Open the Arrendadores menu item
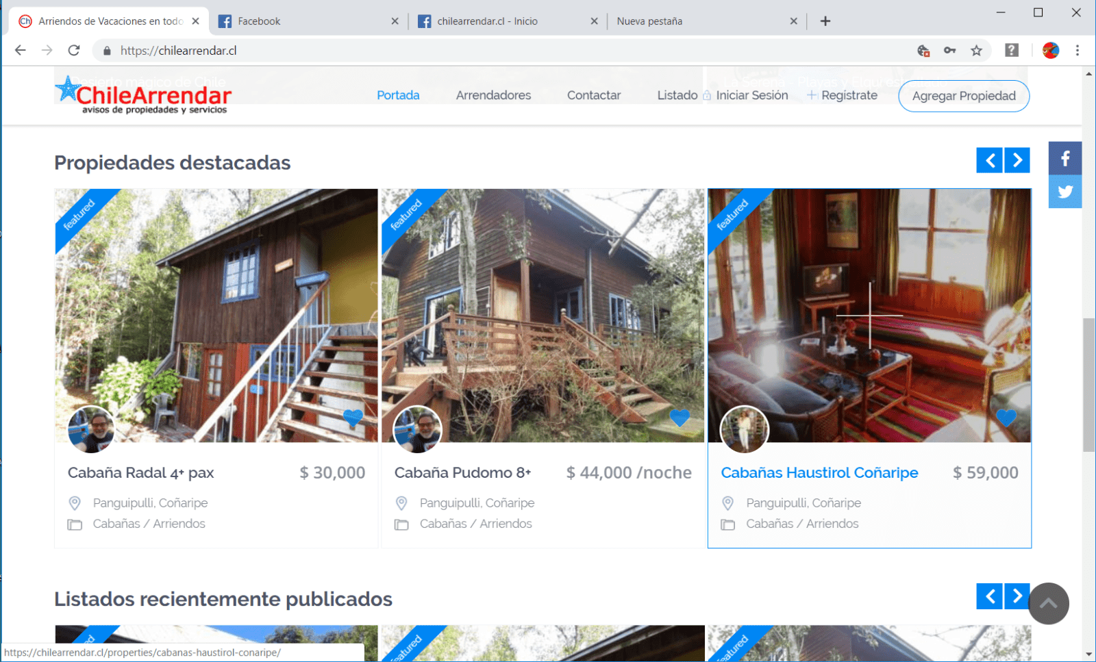1096x662 pixels. click(493, 95)
